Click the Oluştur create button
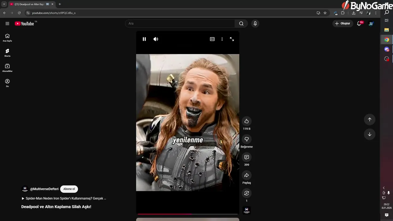This screenshot has width=393, height=221. pos(343,23)
